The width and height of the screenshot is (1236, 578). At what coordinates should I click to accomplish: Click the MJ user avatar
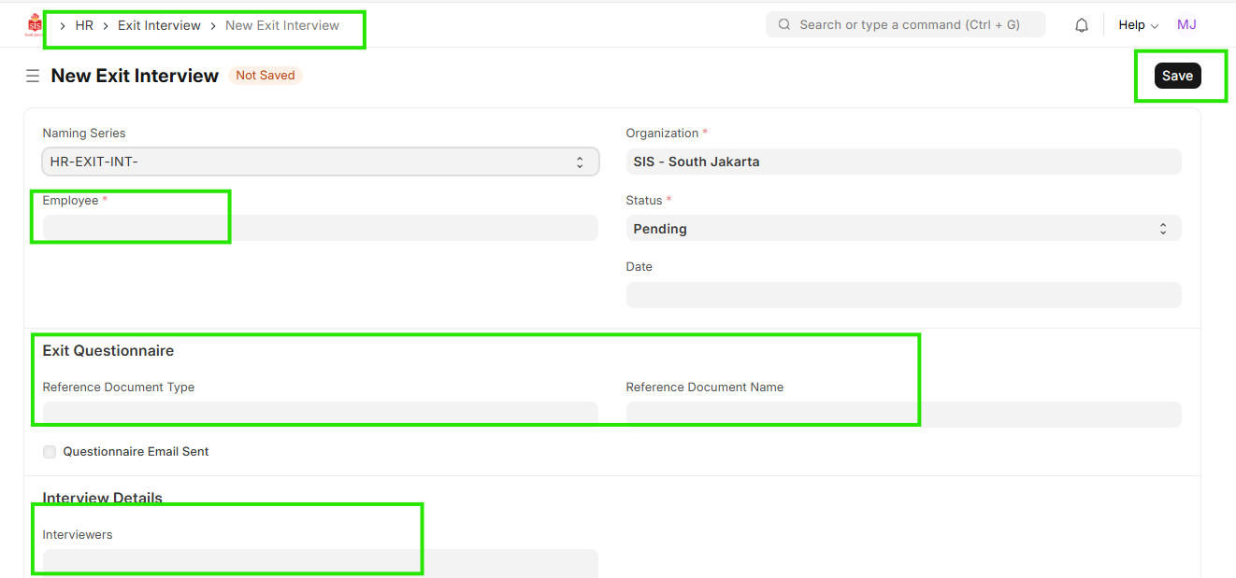pyautogui.click(x=1186, y=25)
